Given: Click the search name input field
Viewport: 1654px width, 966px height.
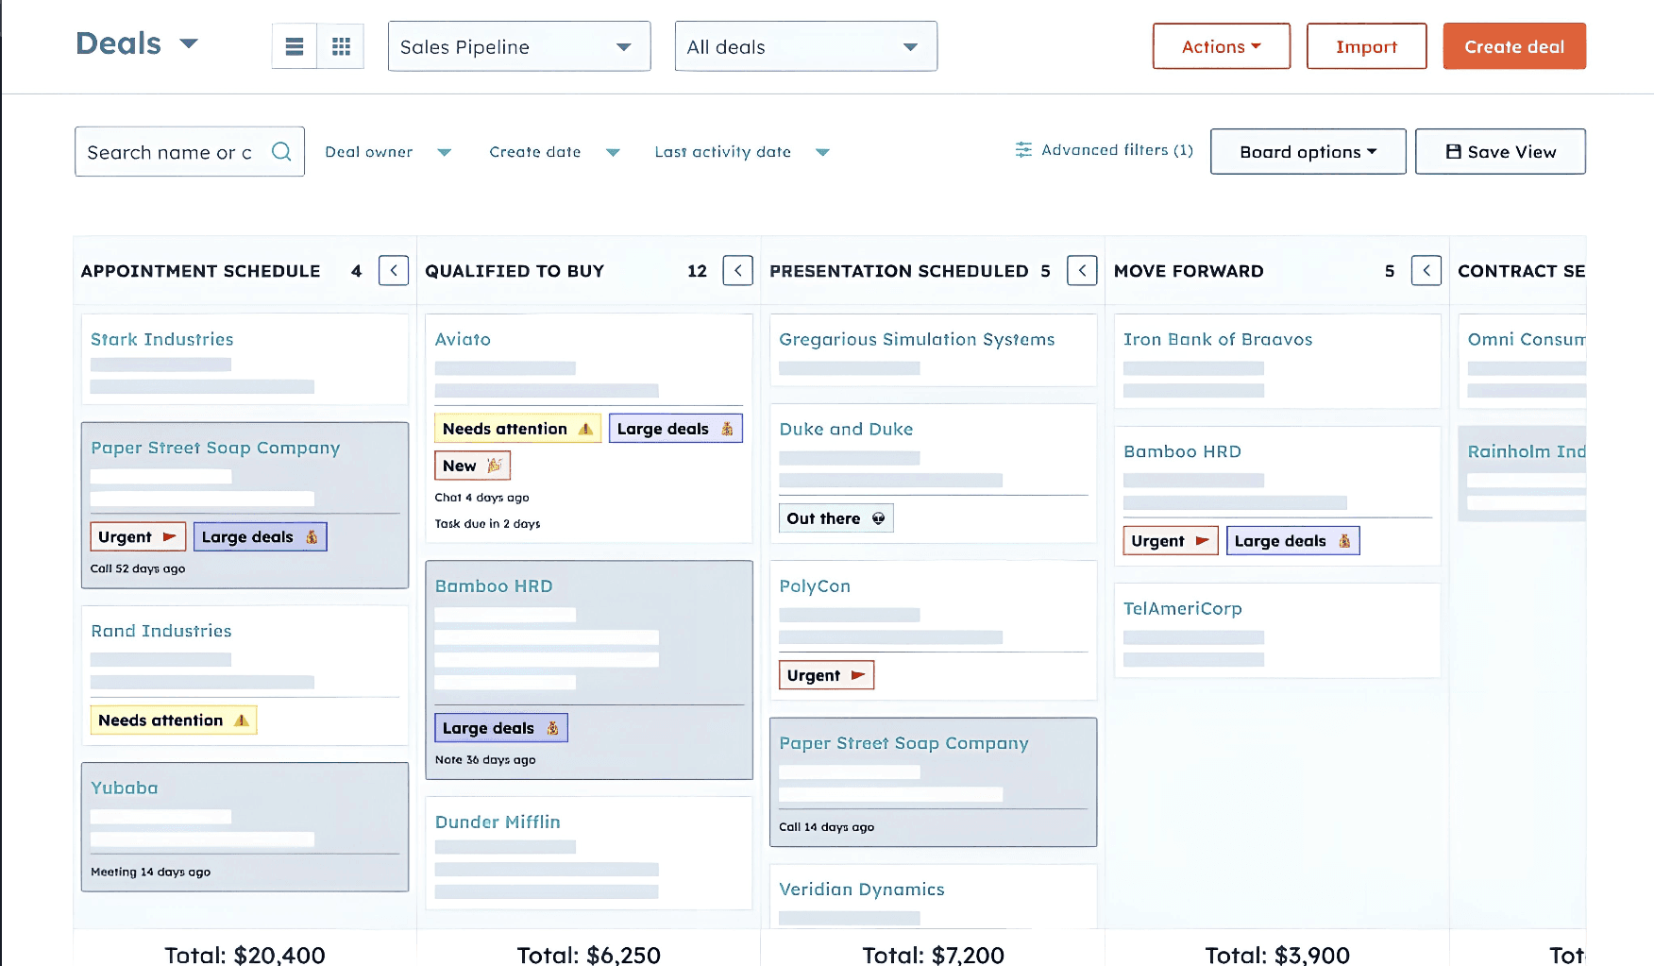Looking at the screenshot, I should tap(190, 151).
